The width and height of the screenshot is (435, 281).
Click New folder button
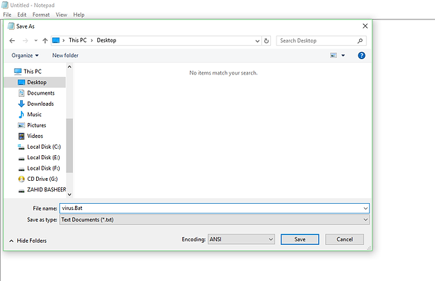[x=65, y=56]
